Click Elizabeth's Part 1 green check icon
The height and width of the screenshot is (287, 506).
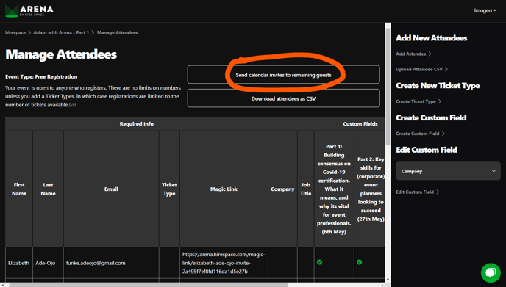coord(319,262)
